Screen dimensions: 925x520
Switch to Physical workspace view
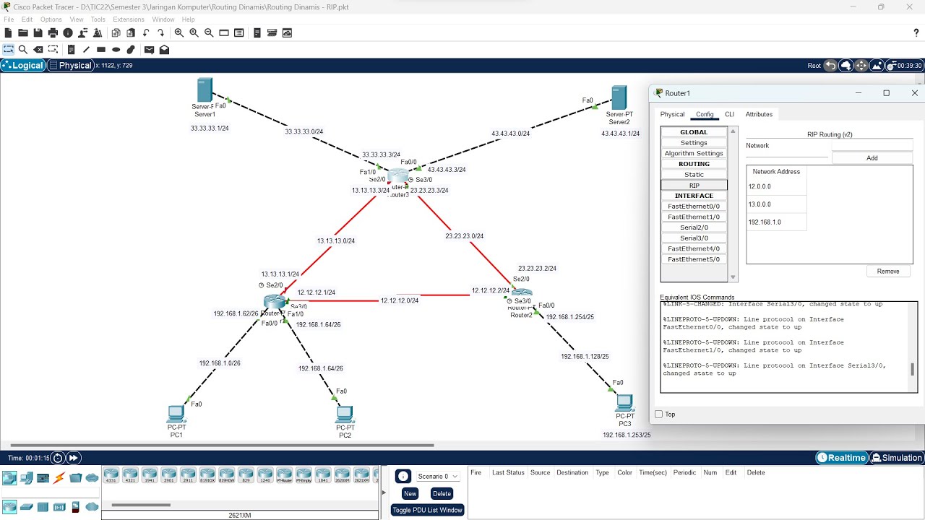(x=70, y=65)
